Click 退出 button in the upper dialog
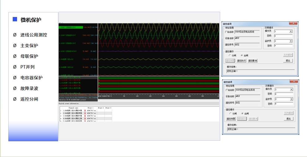Image resolution: width=307 pixels, height=157 pixels. tap(288, 61)
